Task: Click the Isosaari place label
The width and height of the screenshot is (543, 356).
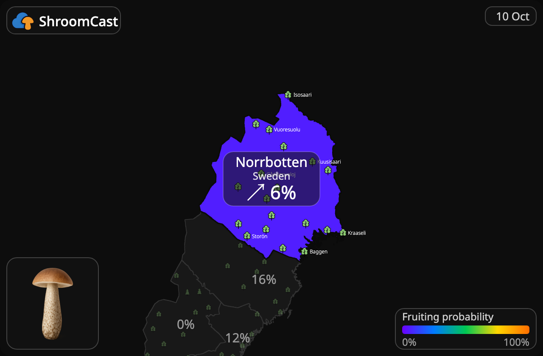Action: 302,95
